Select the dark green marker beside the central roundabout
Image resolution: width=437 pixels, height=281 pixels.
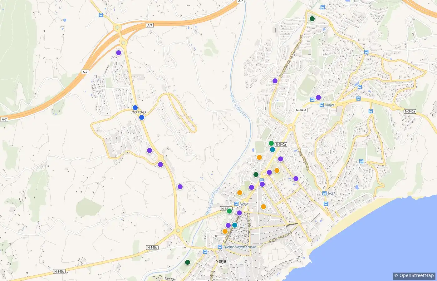click(256, 175)
